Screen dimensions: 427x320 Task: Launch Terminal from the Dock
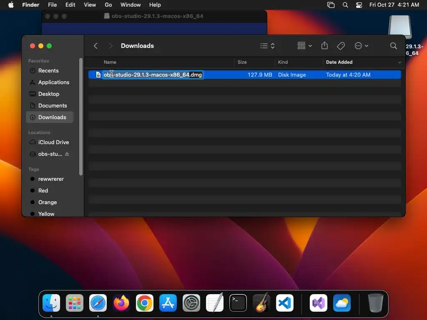[x=238, y=303]
